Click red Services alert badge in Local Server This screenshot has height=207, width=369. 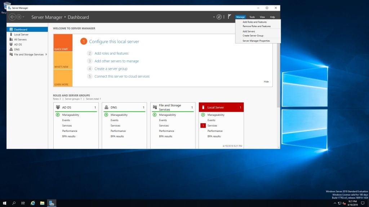(x=203, y=125)
